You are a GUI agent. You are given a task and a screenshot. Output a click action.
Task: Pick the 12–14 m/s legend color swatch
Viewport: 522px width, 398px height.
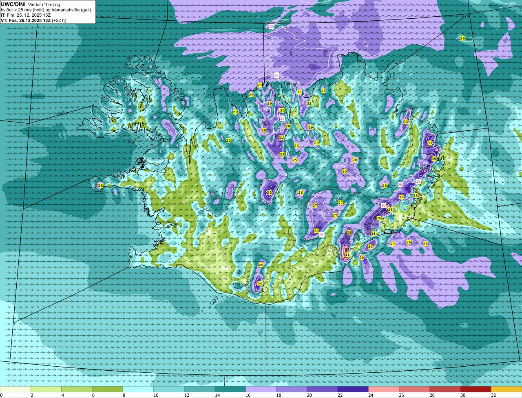199,389
